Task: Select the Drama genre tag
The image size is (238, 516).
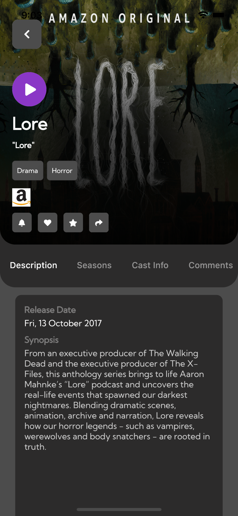Action: click(28, 171)
